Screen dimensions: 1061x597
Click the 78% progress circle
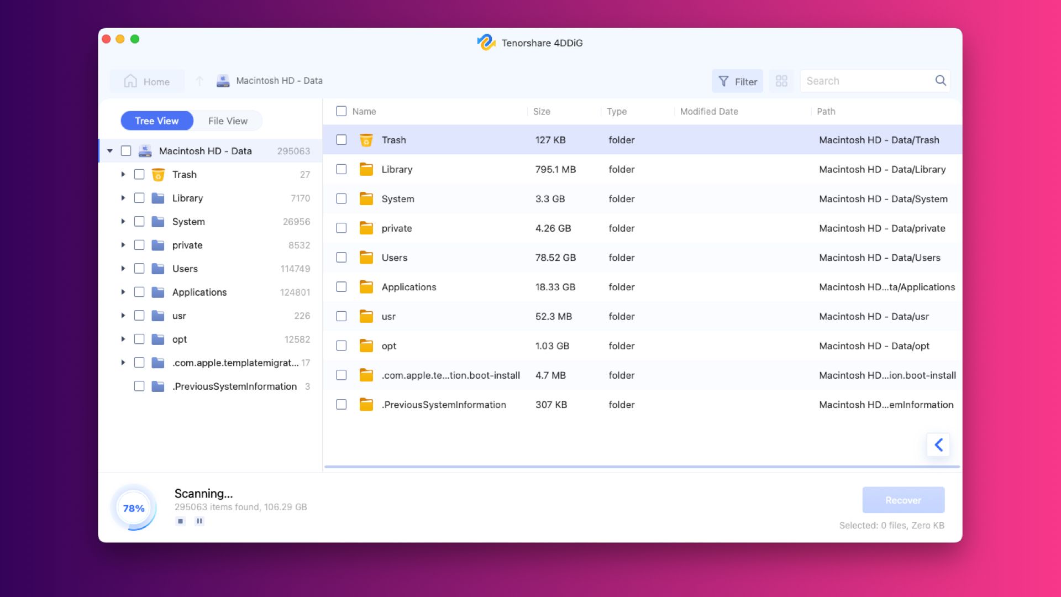pyautogui.click(x=133, y=507)
